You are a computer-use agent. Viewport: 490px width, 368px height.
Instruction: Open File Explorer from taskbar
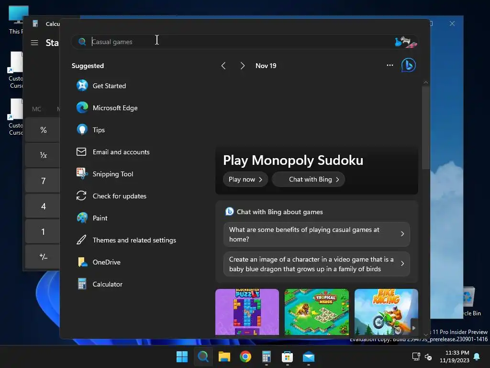[224, 356]
